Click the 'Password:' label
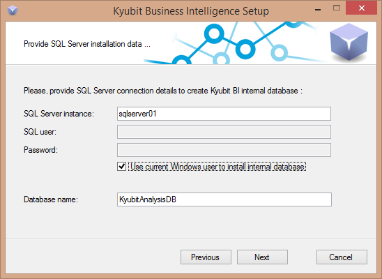This screenshot has height=279, width=382. click(x=40, y=150)
